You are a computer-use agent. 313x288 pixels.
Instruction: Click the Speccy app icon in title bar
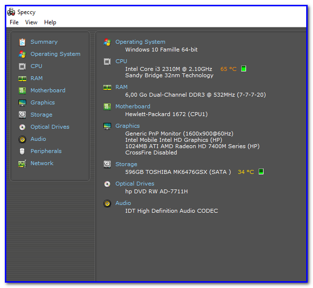click(11, 12)
